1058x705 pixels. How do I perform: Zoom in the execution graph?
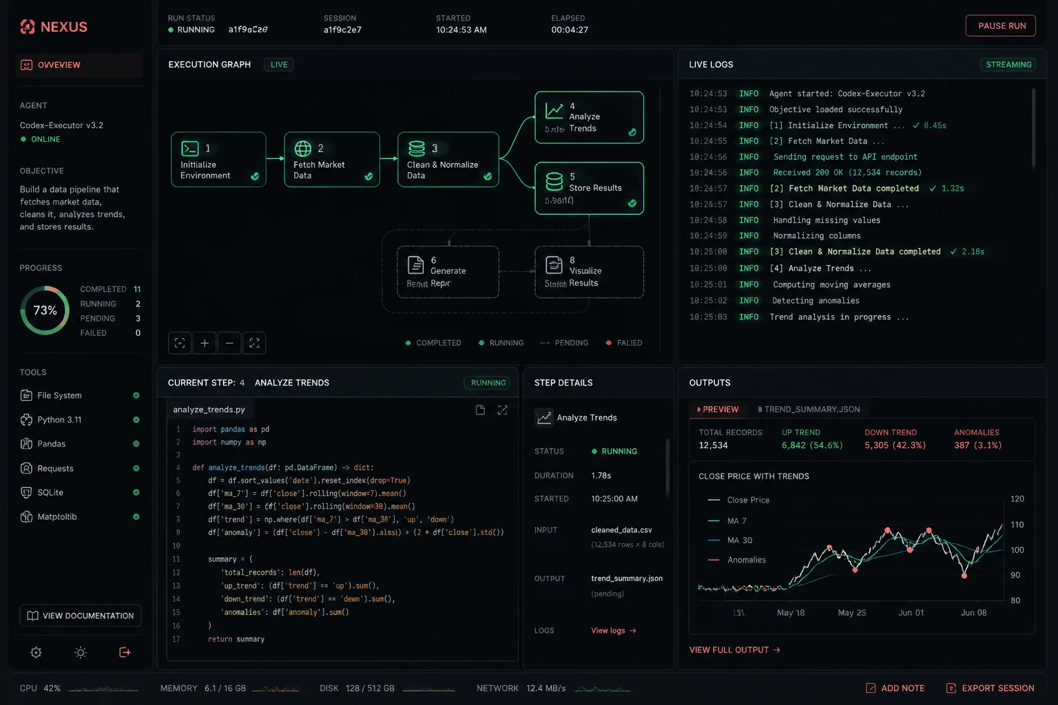205,343
